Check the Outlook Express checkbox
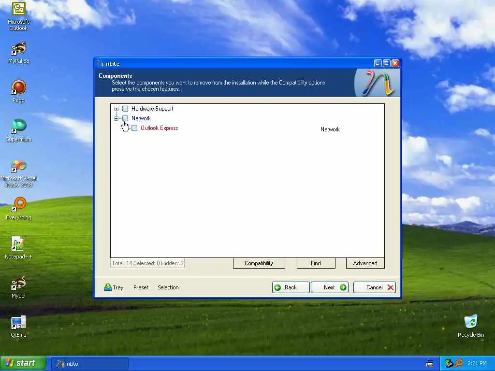The height and width of the screenshot is (371, 495). point(134,128)
